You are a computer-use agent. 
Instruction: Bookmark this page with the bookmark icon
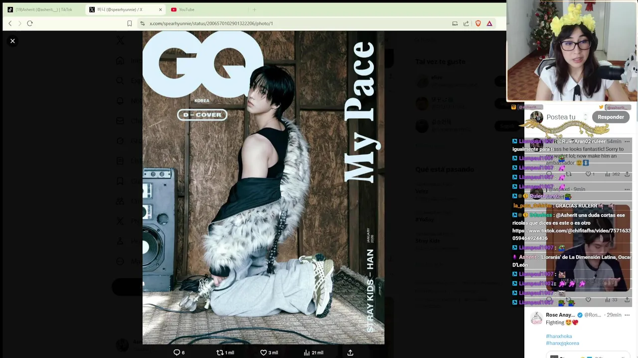[130, 23]
